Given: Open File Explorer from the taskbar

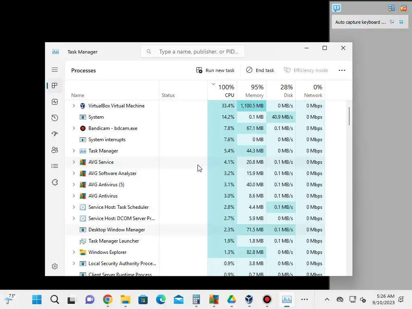Looking at the screenshot, I should (126, 299).
